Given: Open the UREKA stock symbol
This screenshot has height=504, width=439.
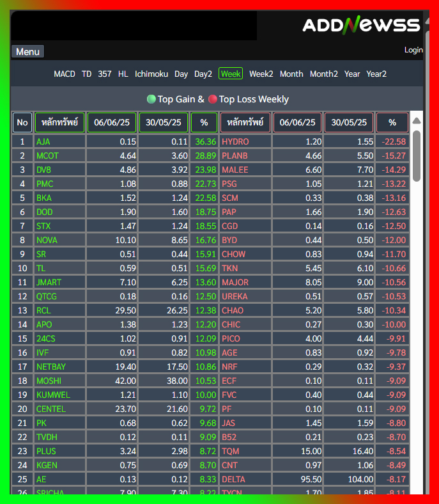Looking at the screenshot, I should [235, 296].
